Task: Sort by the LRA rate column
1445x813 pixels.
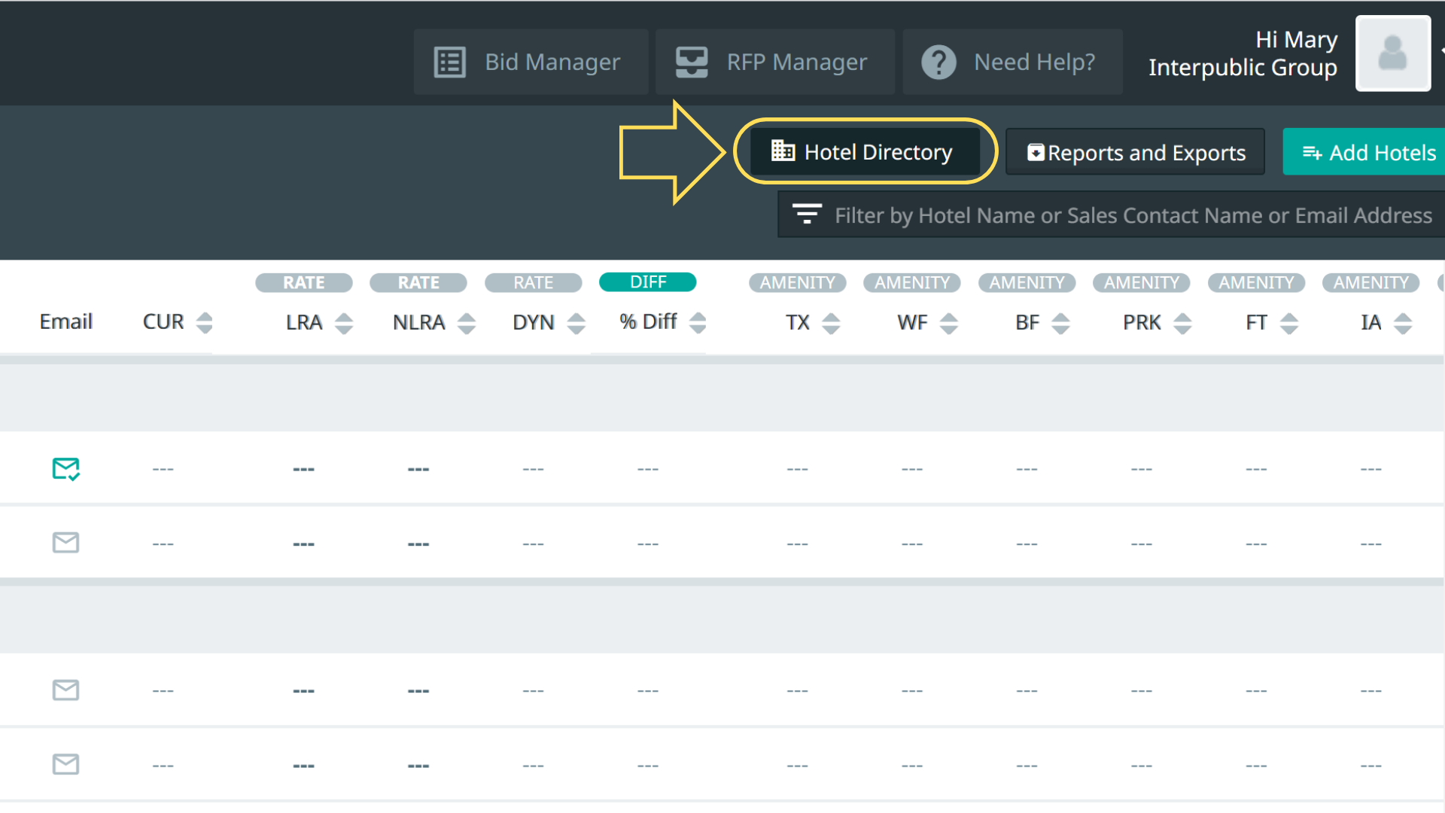Action: [344, 323]
